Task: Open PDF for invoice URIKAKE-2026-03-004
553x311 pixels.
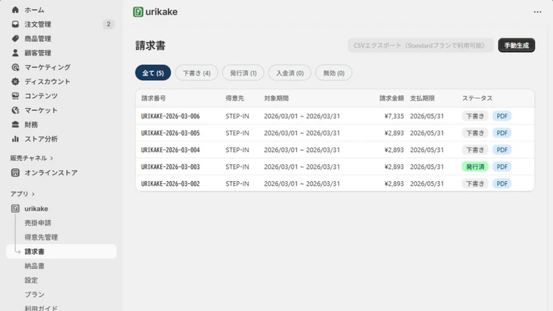Action: [502, 150]
